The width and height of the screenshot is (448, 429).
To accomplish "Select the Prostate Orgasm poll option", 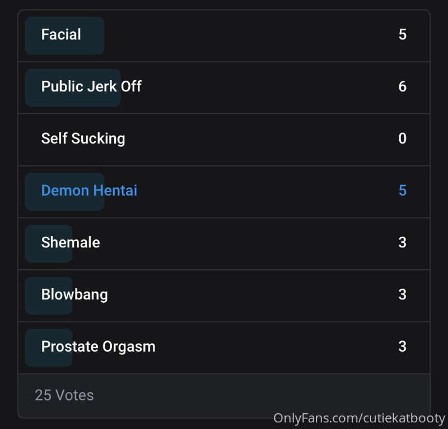I will point(223,348).
